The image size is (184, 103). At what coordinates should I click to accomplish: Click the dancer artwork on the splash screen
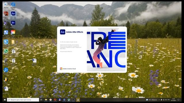tap(106, 49)
